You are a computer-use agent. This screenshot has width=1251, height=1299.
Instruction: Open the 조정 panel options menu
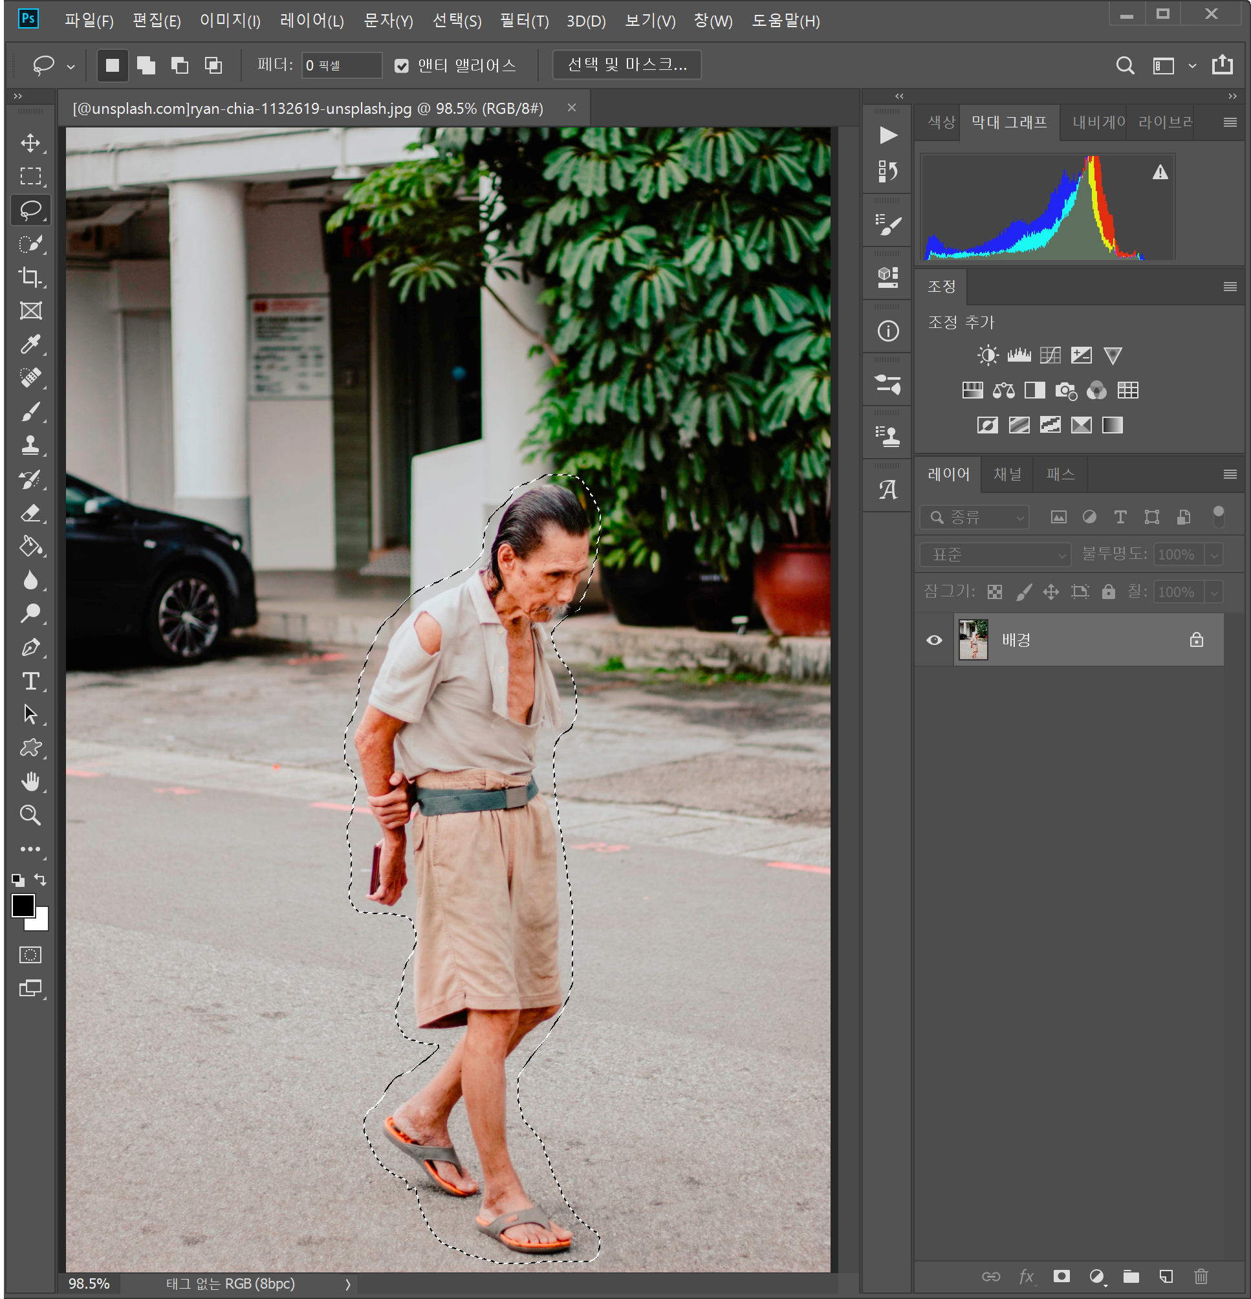1230,287
